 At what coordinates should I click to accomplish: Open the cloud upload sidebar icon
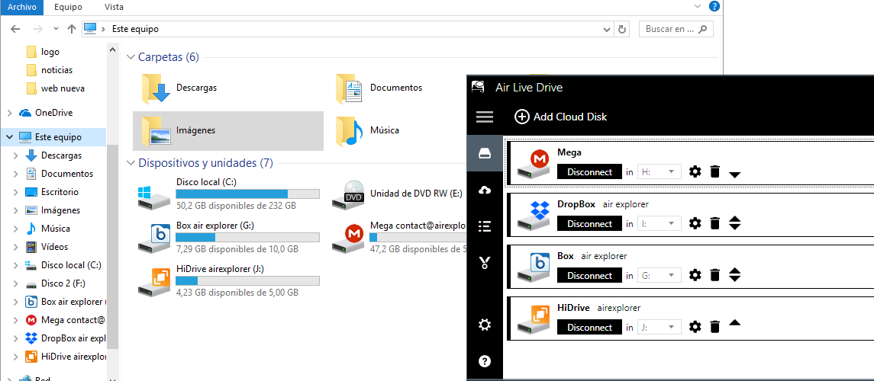click(x=485, y=190)
